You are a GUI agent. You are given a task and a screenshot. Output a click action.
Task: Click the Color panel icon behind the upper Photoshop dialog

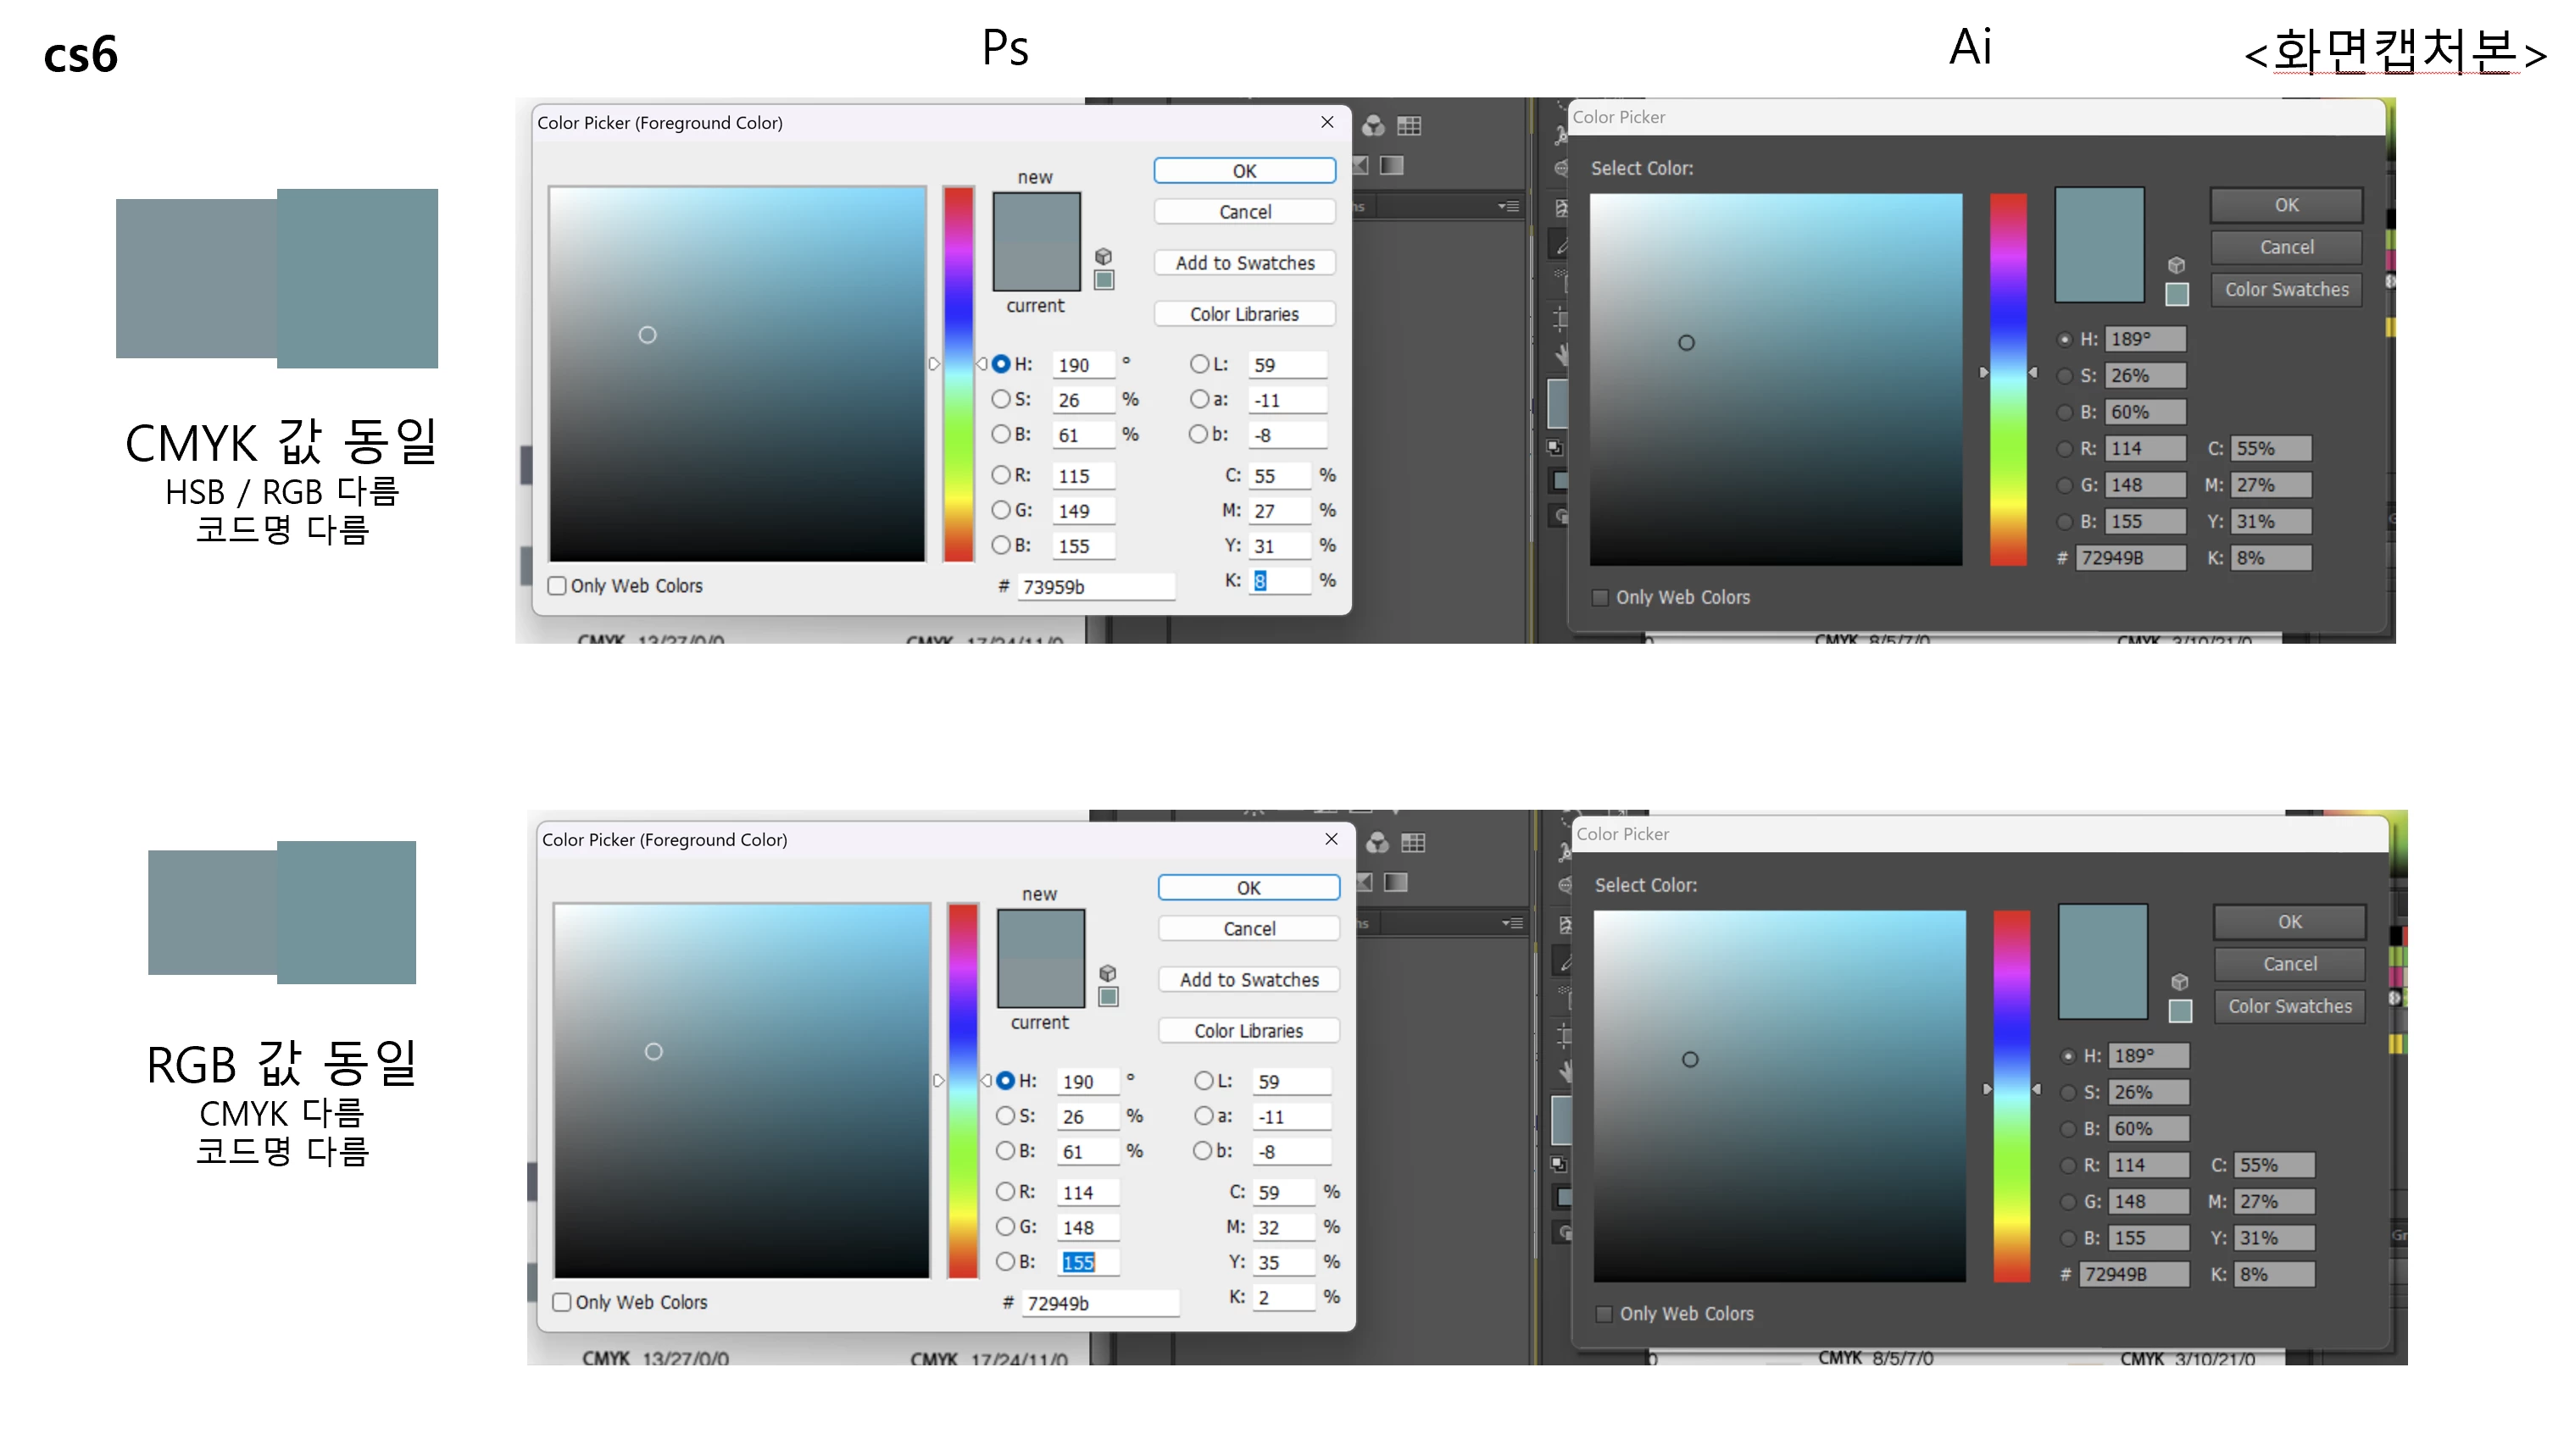pyautogui.click(x=1374, y=125)
